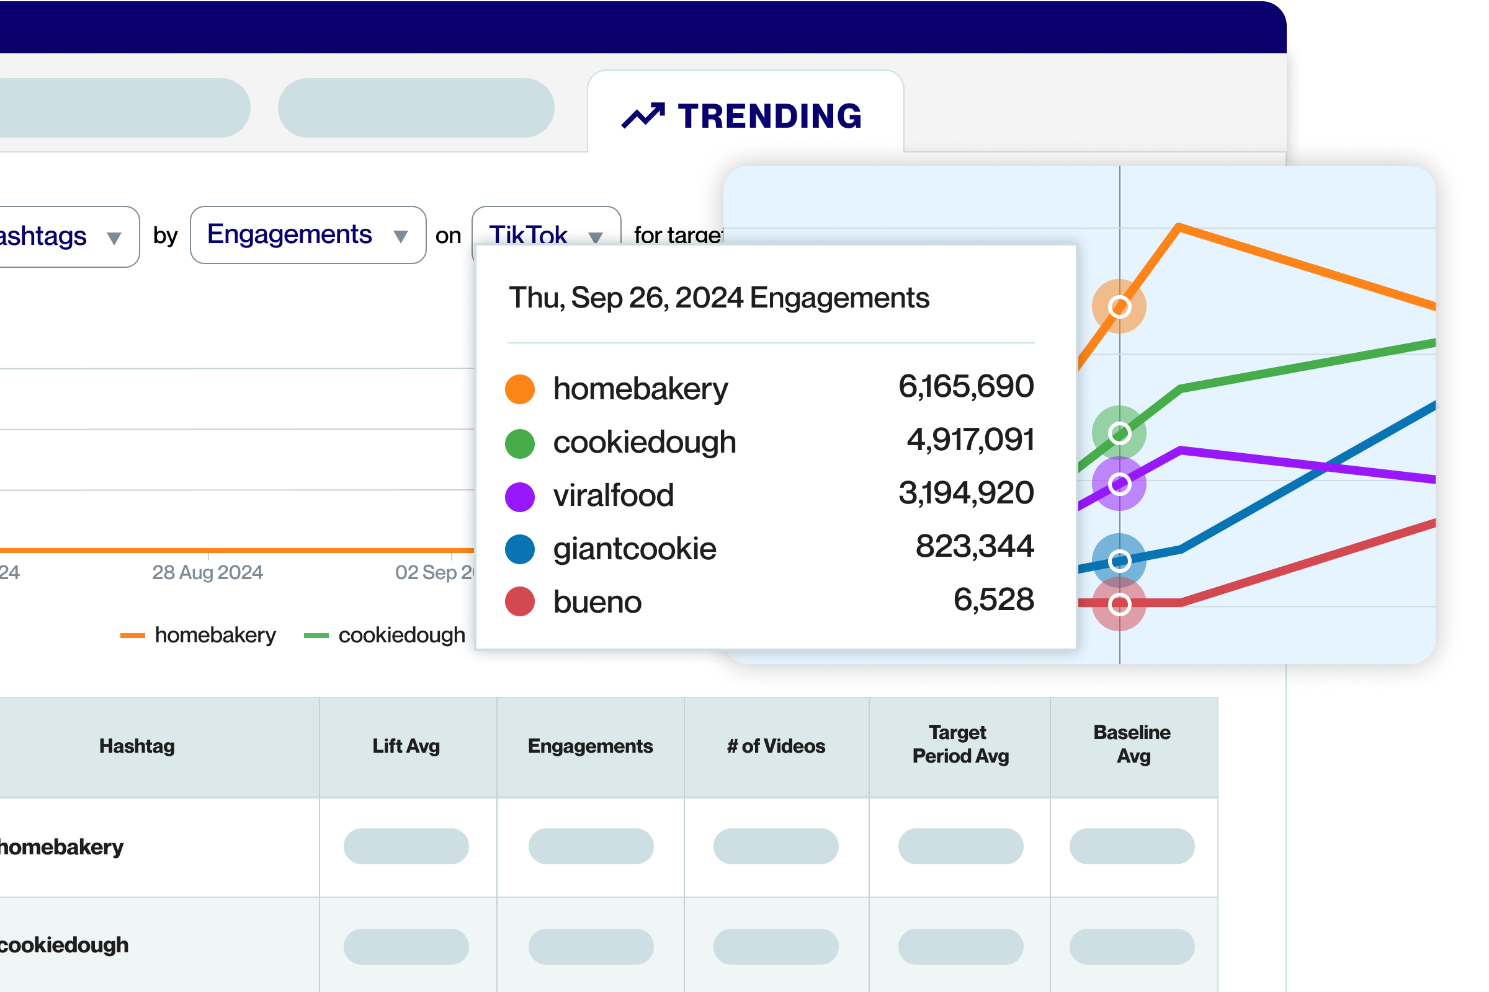Click giantcookie value 823,344 in tooltip
The image size is (1489, 992).
[975, 546]
